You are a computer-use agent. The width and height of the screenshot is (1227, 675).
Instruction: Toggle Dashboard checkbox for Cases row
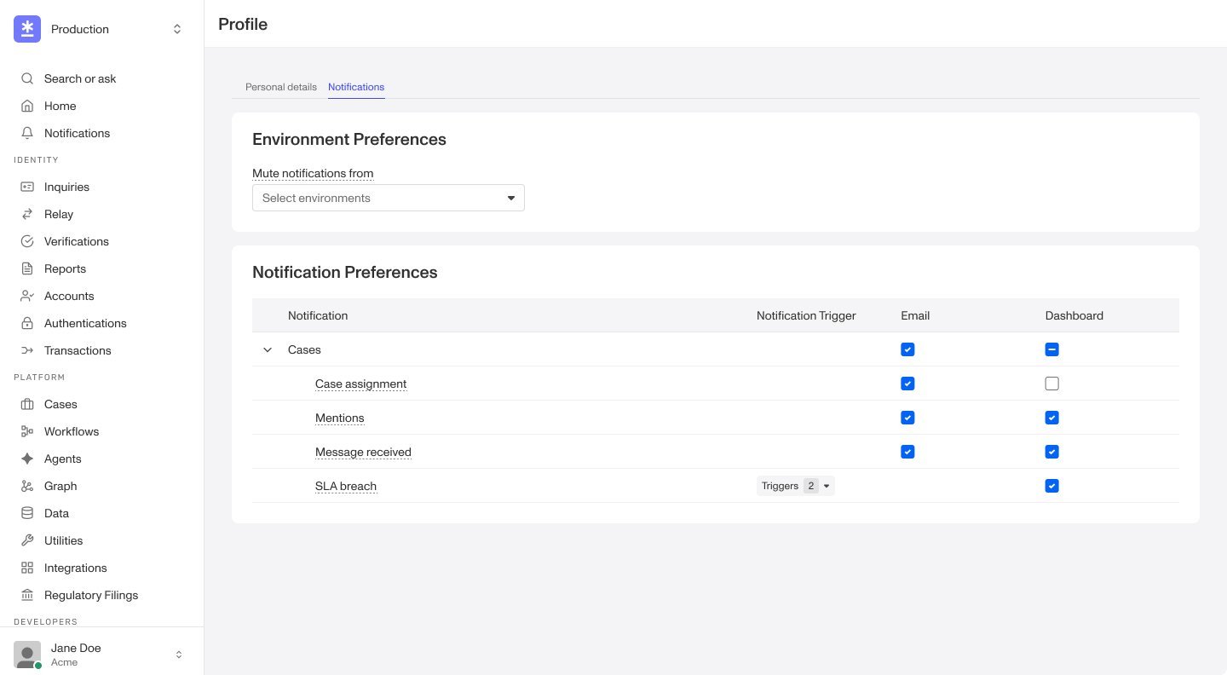(x=1052, y=349)
